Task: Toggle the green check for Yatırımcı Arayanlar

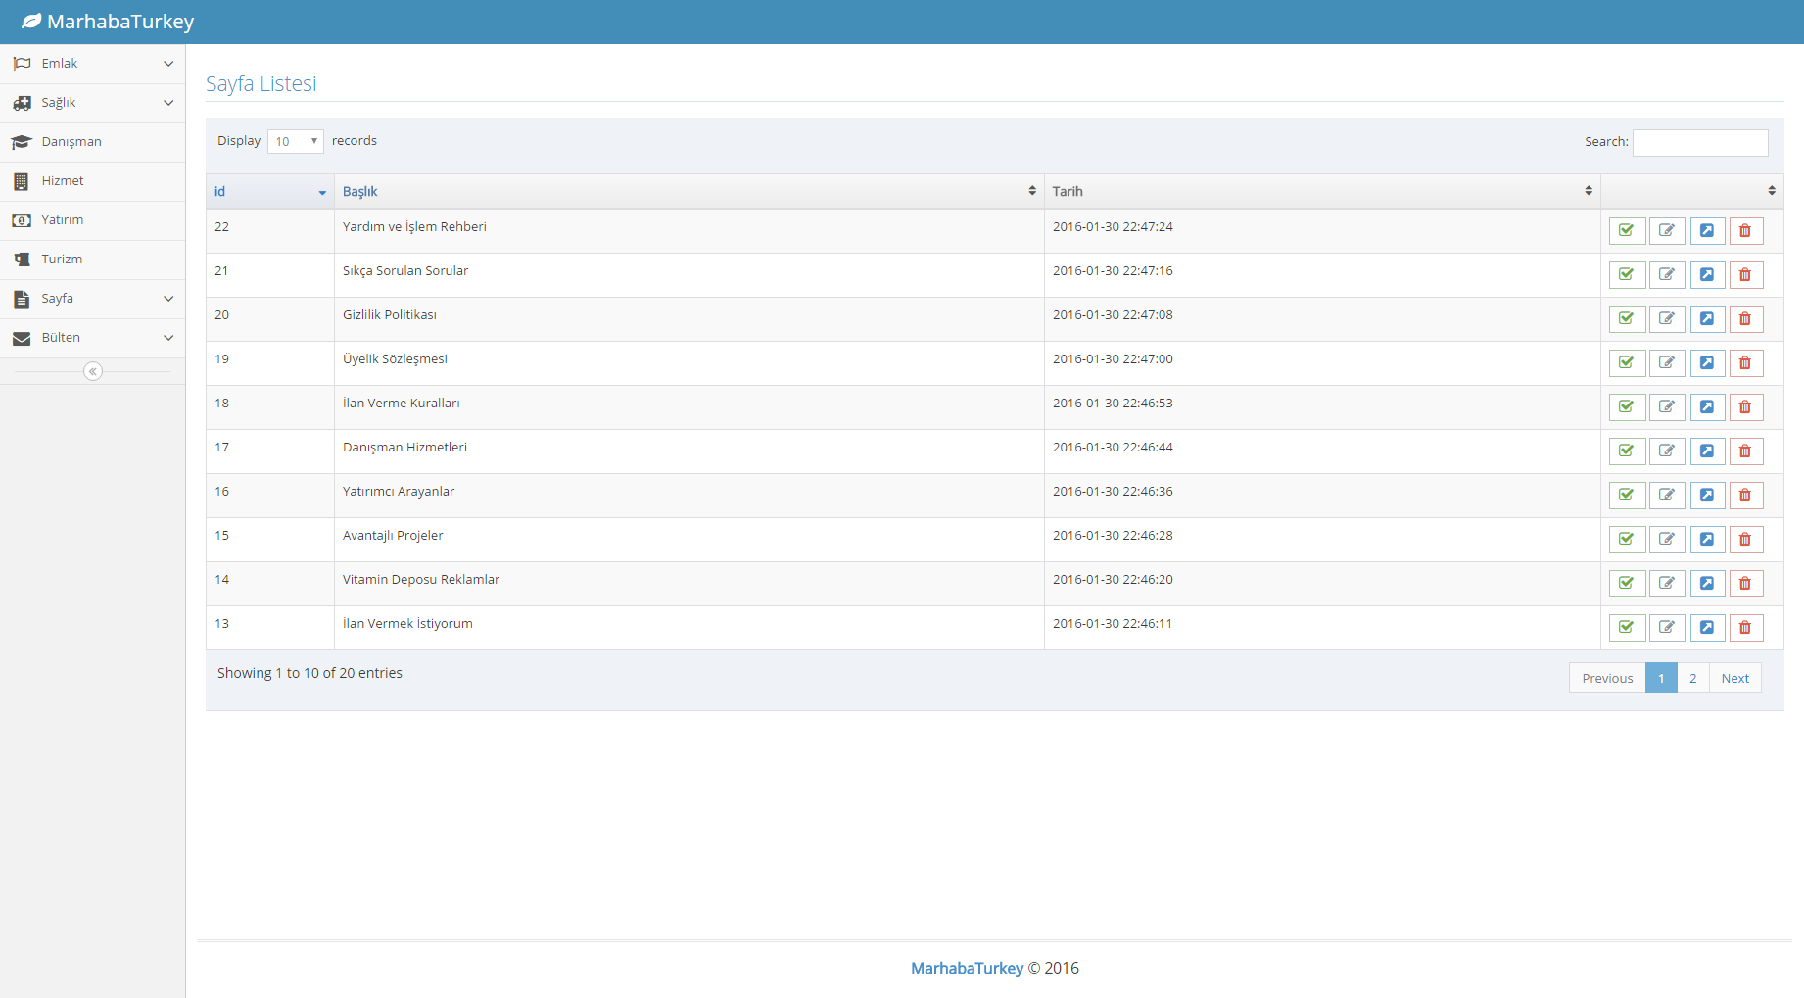Action: (1627, 496)
